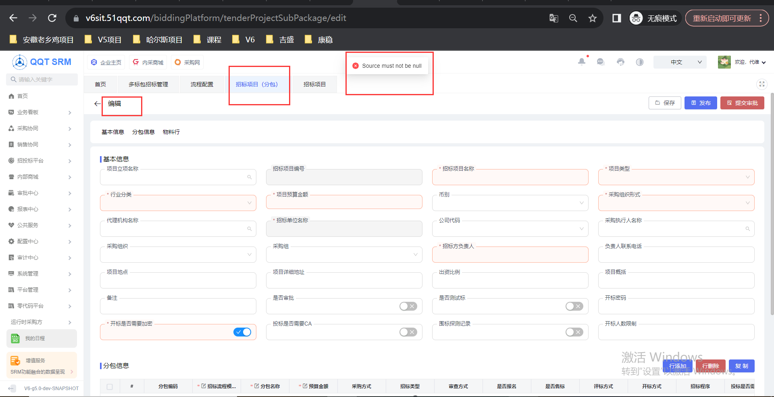This screenshot has height=397, width=774.
Task: Toggle the 是否审批 switch
Action: [408, 306]
